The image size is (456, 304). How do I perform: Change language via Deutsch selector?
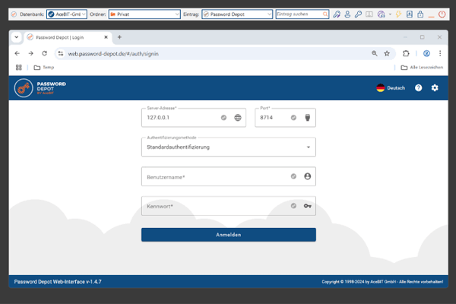click(x=391, y=88)
